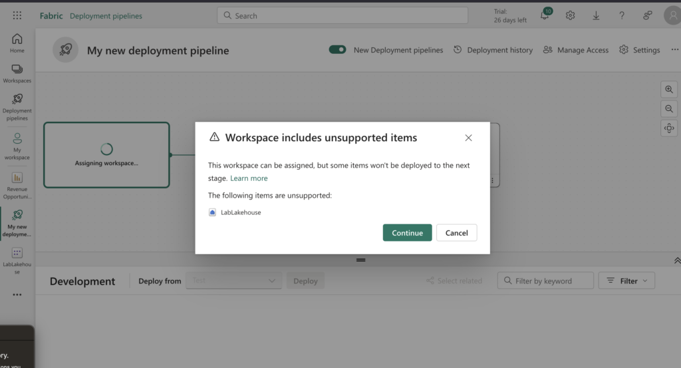Open the feedback icon in top bar
681x368 pixels.
pyautogui.click(x=647, y=16)
